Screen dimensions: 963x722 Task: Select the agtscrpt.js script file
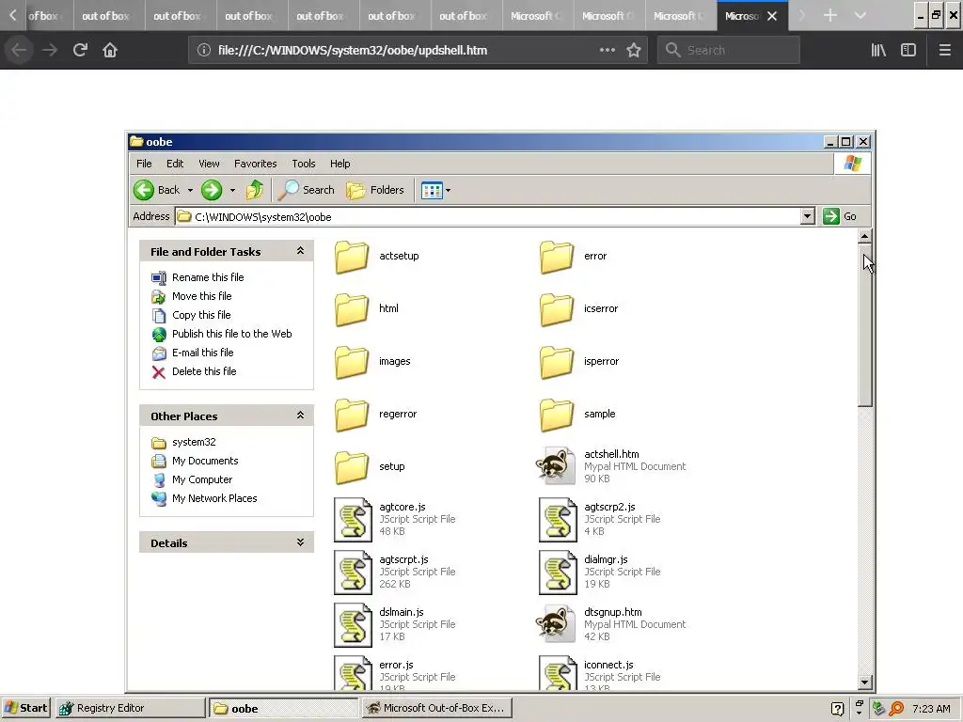coord(395,573)
